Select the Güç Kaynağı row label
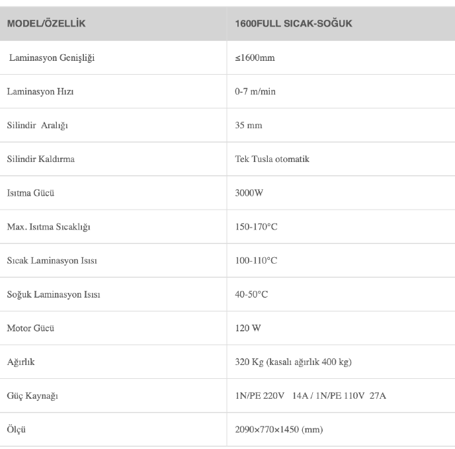The height and width of the screenshot is (449, 455). 33,395
